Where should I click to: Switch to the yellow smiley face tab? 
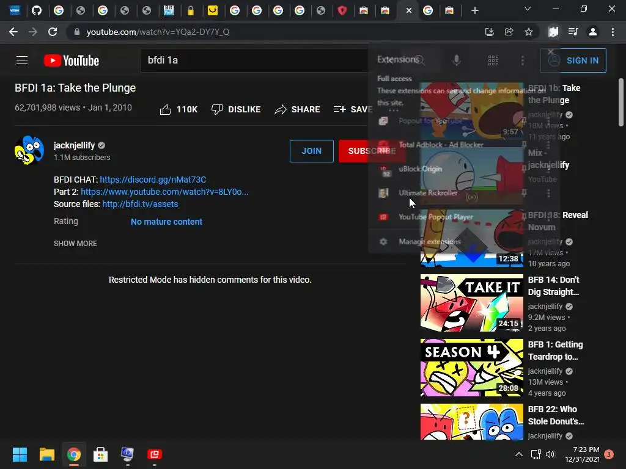pos(213,10)
